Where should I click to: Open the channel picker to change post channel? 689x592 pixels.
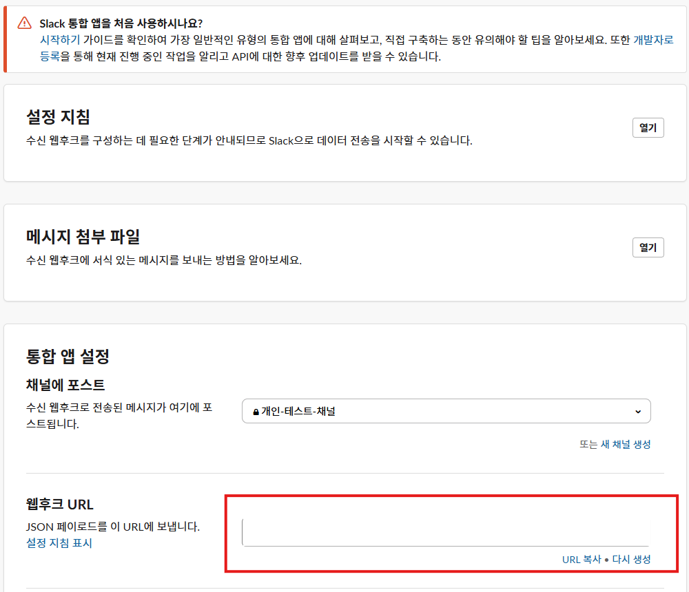[445, 411]
